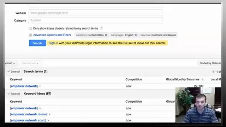The width and height of the screenshot is (226, 127).
Task: Click Keyword header in Keyword ideas table
Action: [16, 102]
